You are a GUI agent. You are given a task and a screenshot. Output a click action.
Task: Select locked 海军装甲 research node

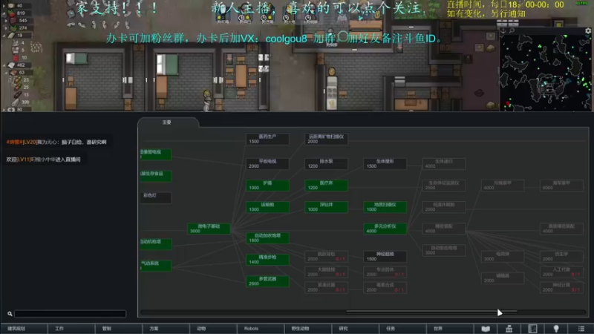click(561, 185)
